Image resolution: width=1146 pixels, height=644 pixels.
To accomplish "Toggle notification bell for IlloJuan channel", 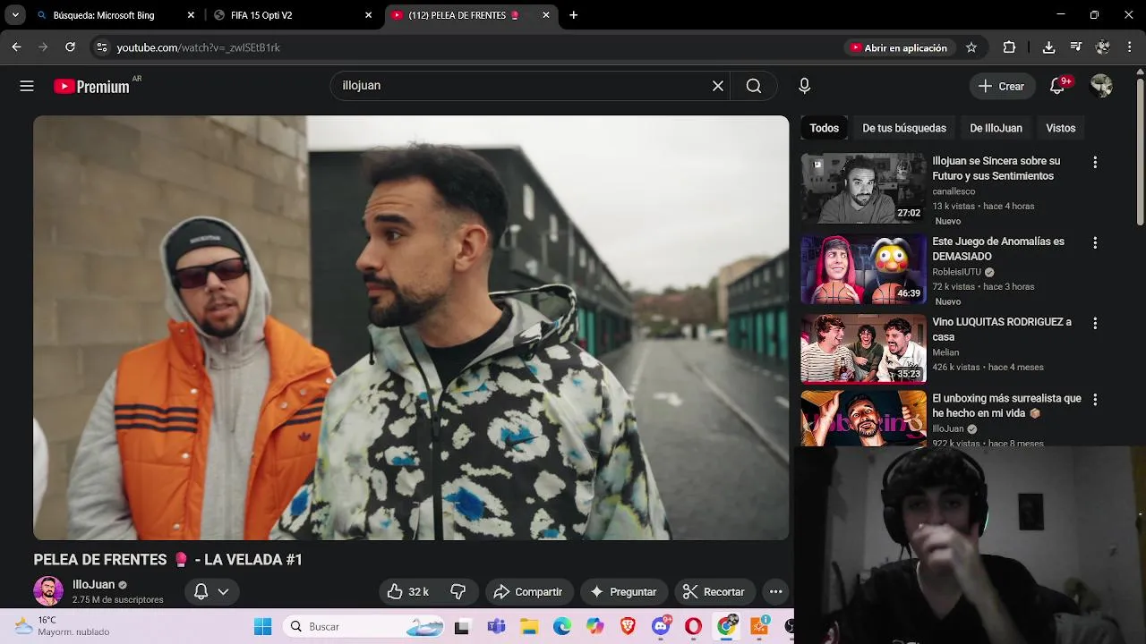I will [x=211, y=592].
